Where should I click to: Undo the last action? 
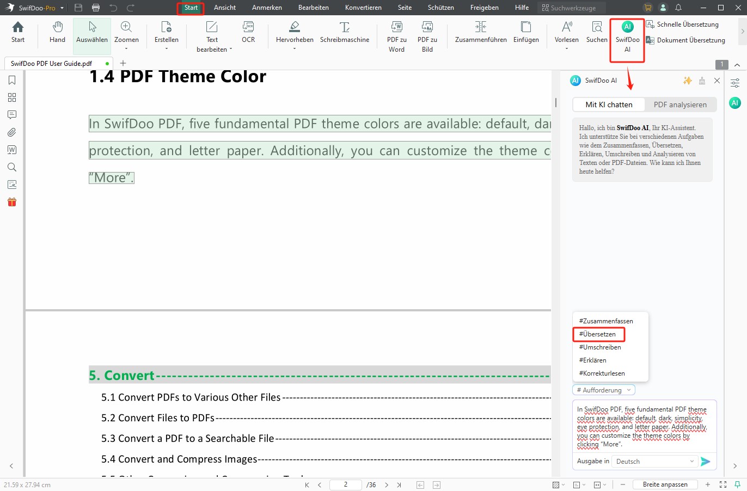pos(113,8)
